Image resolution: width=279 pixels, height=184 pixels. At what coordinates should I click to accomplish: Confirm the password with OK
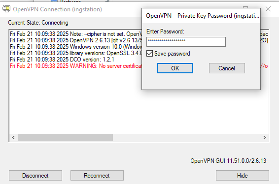coord(175,68)
